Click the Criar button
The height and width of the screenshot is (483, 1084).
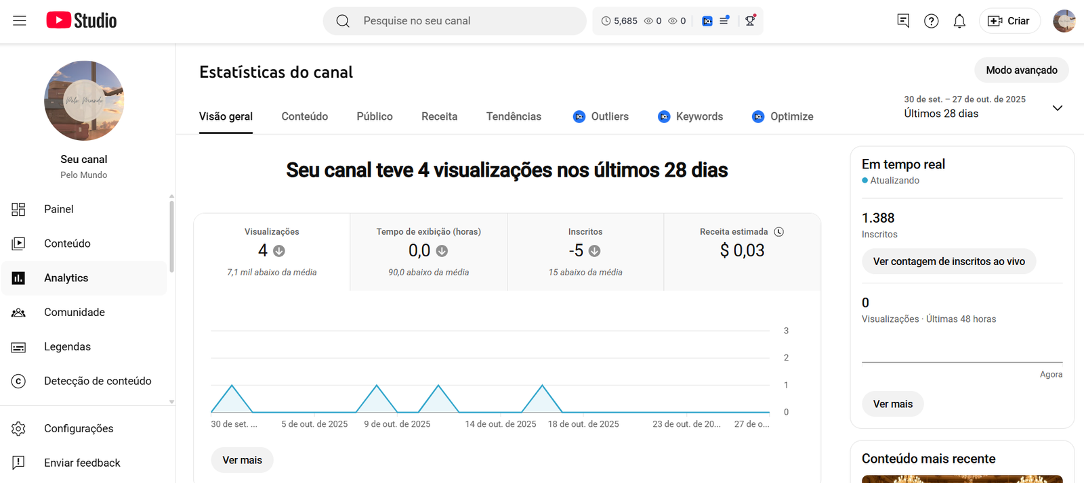[x=1009, y=21]
